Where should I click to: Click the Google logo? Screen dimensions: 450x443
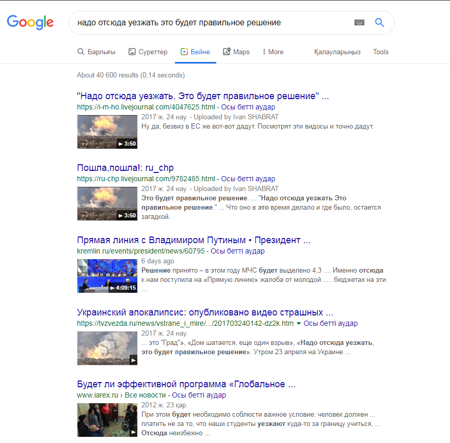tap(30, 22)
